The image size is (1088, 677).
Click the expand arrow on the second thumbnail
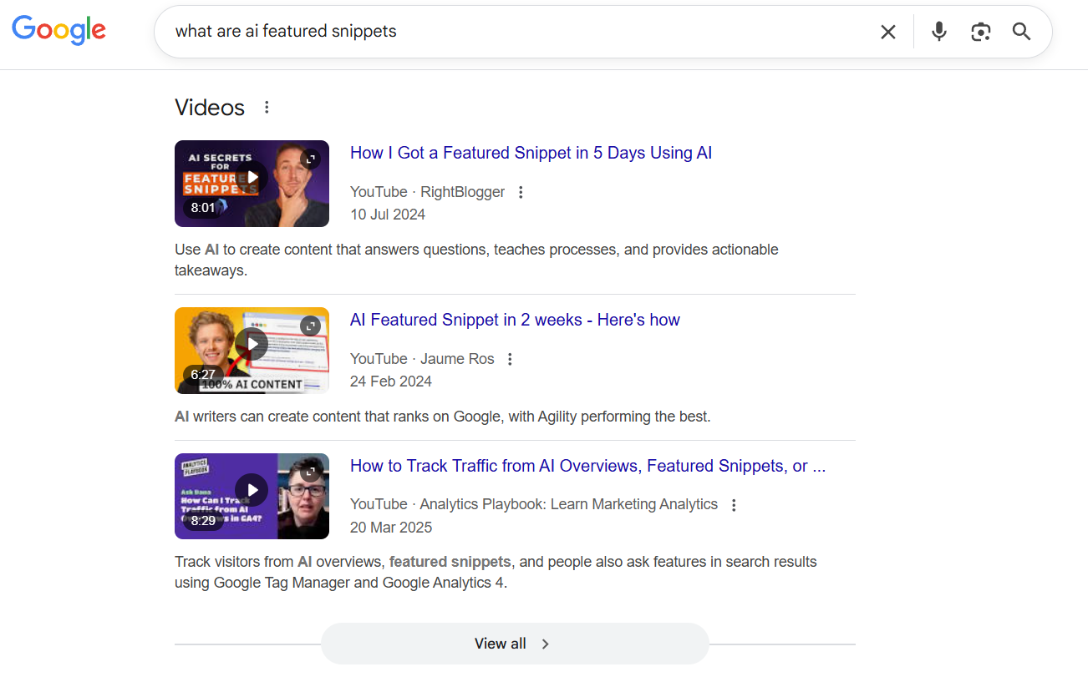click(310, 326)
